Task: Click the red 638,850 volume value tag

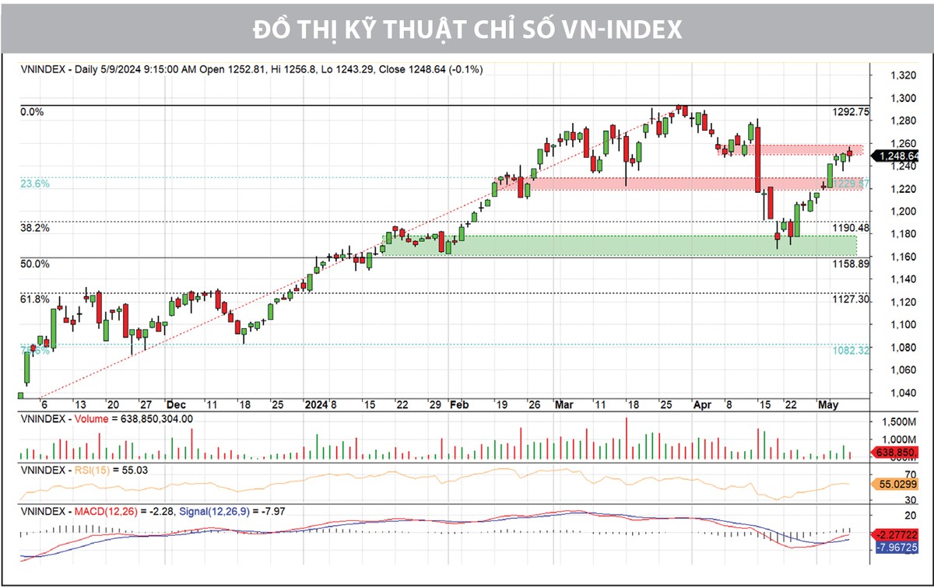Action: [x=897, y=450]
